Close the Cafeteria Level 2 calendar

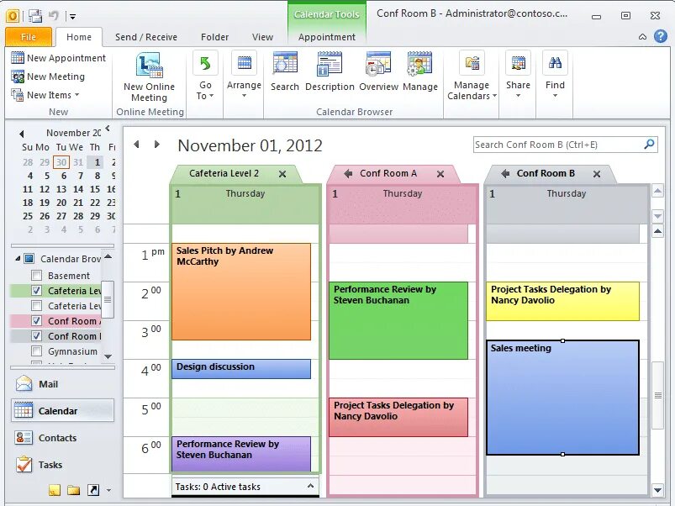click(x=282, y=174)
